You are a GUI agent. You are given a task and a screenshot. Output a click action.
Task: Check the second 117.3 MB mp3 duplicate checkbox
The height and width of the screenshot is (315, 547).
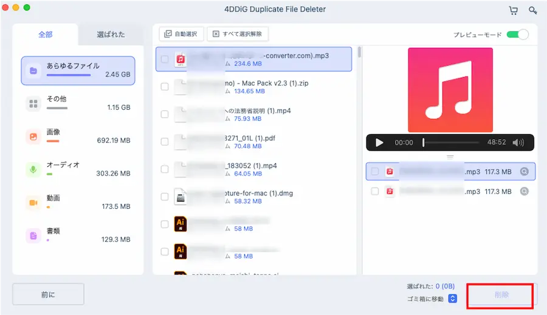tap(375, 191)
